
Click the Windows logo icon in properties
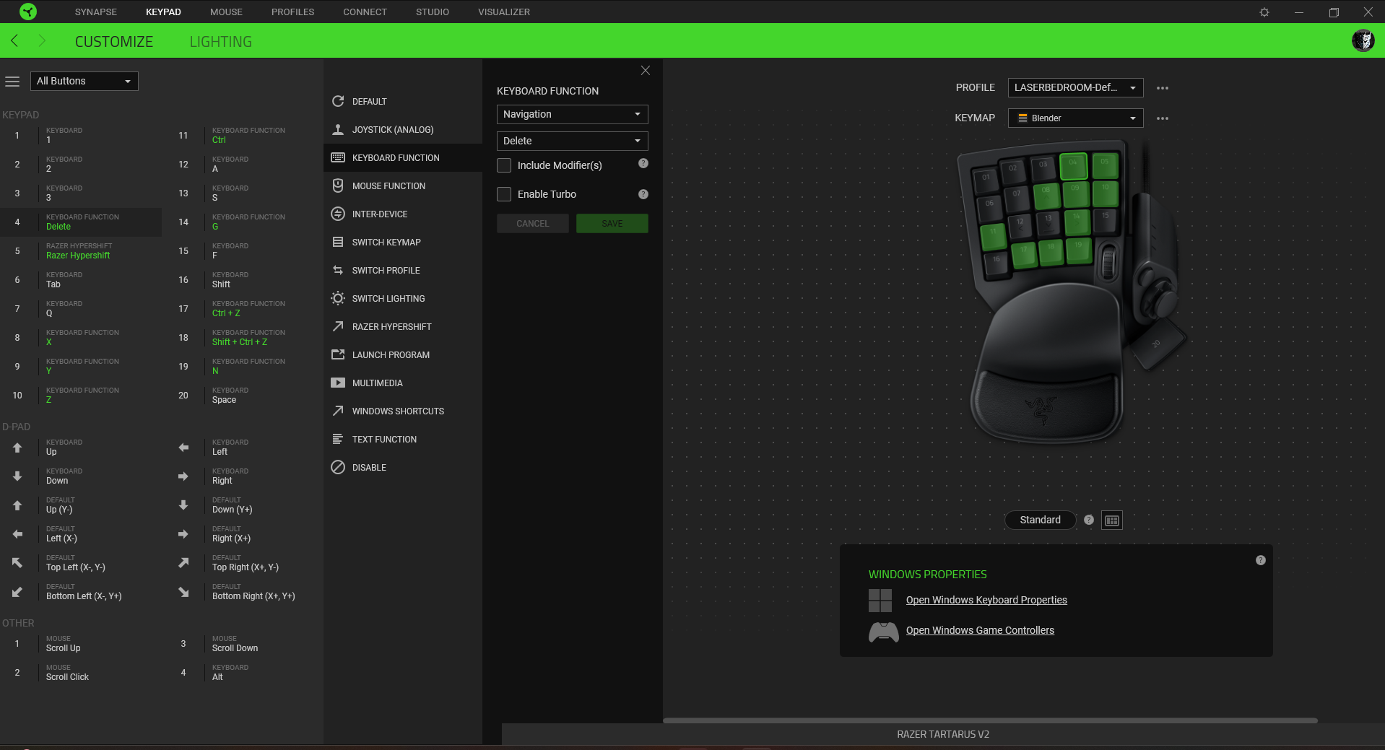click(880, 601)
